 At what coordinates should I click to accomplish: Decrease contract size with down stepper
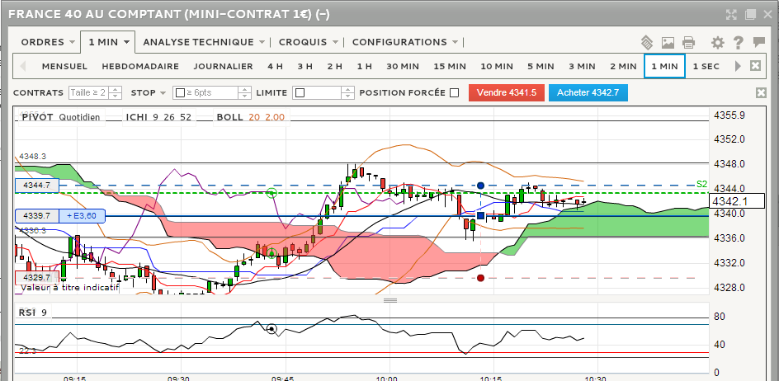[x=116, y=96]
